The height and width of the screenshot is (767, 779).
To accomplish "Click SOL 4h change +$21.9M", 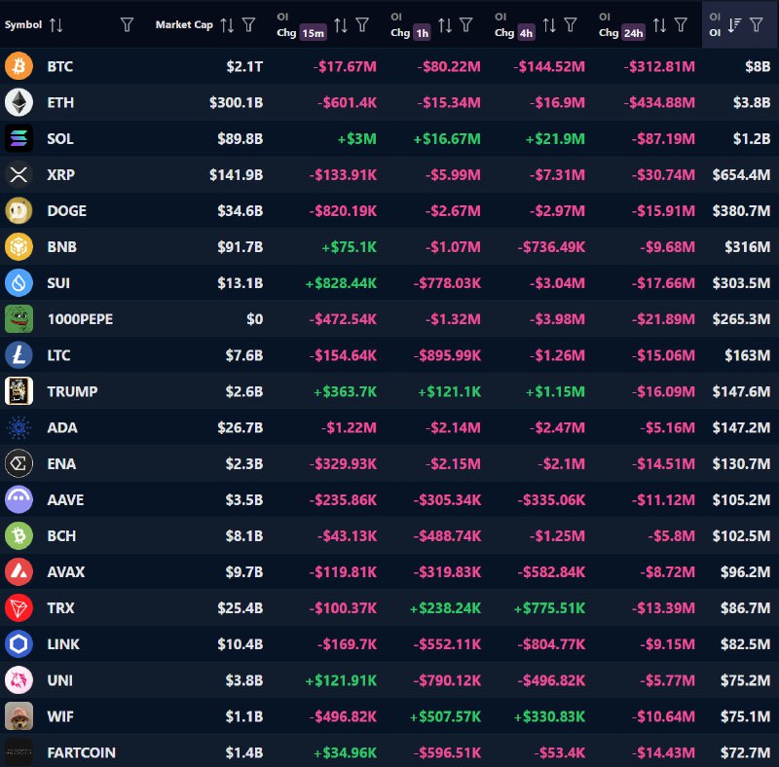I will point(555,138).
